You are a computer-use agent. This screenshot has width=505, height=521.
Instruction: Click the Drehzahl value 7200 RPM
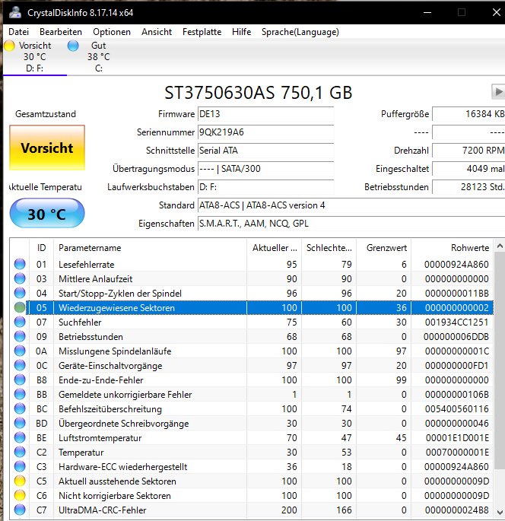coord(468,151)
